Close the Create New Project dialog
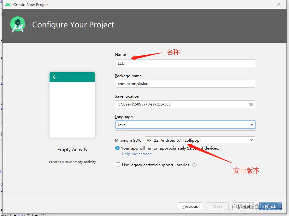 279,4
